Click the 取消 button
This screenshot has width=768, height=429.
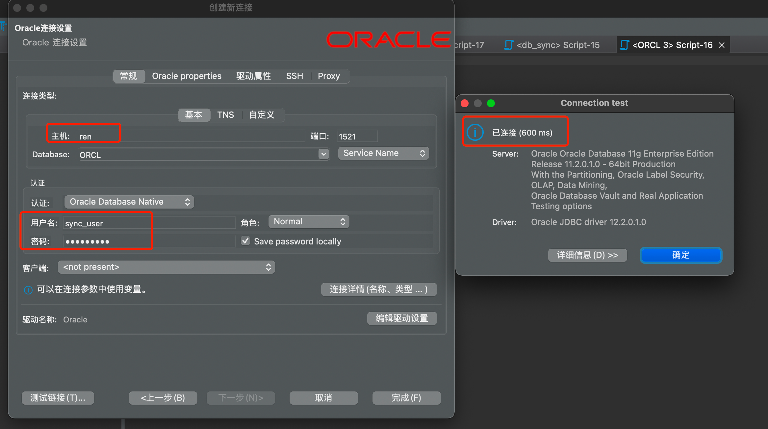[324, 398]
